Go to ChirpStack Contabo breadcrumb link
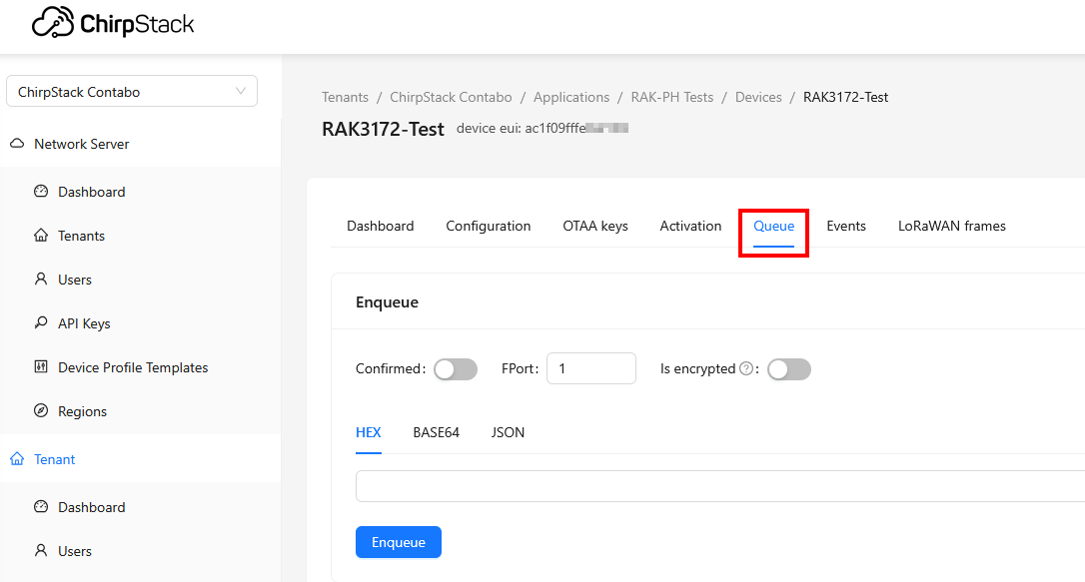Viewport: 1085px width, 582px height. tap(451, 98)
